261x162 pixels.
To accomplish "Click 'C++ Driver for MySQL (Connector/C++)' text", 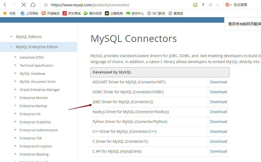I will tap(125, 132).
